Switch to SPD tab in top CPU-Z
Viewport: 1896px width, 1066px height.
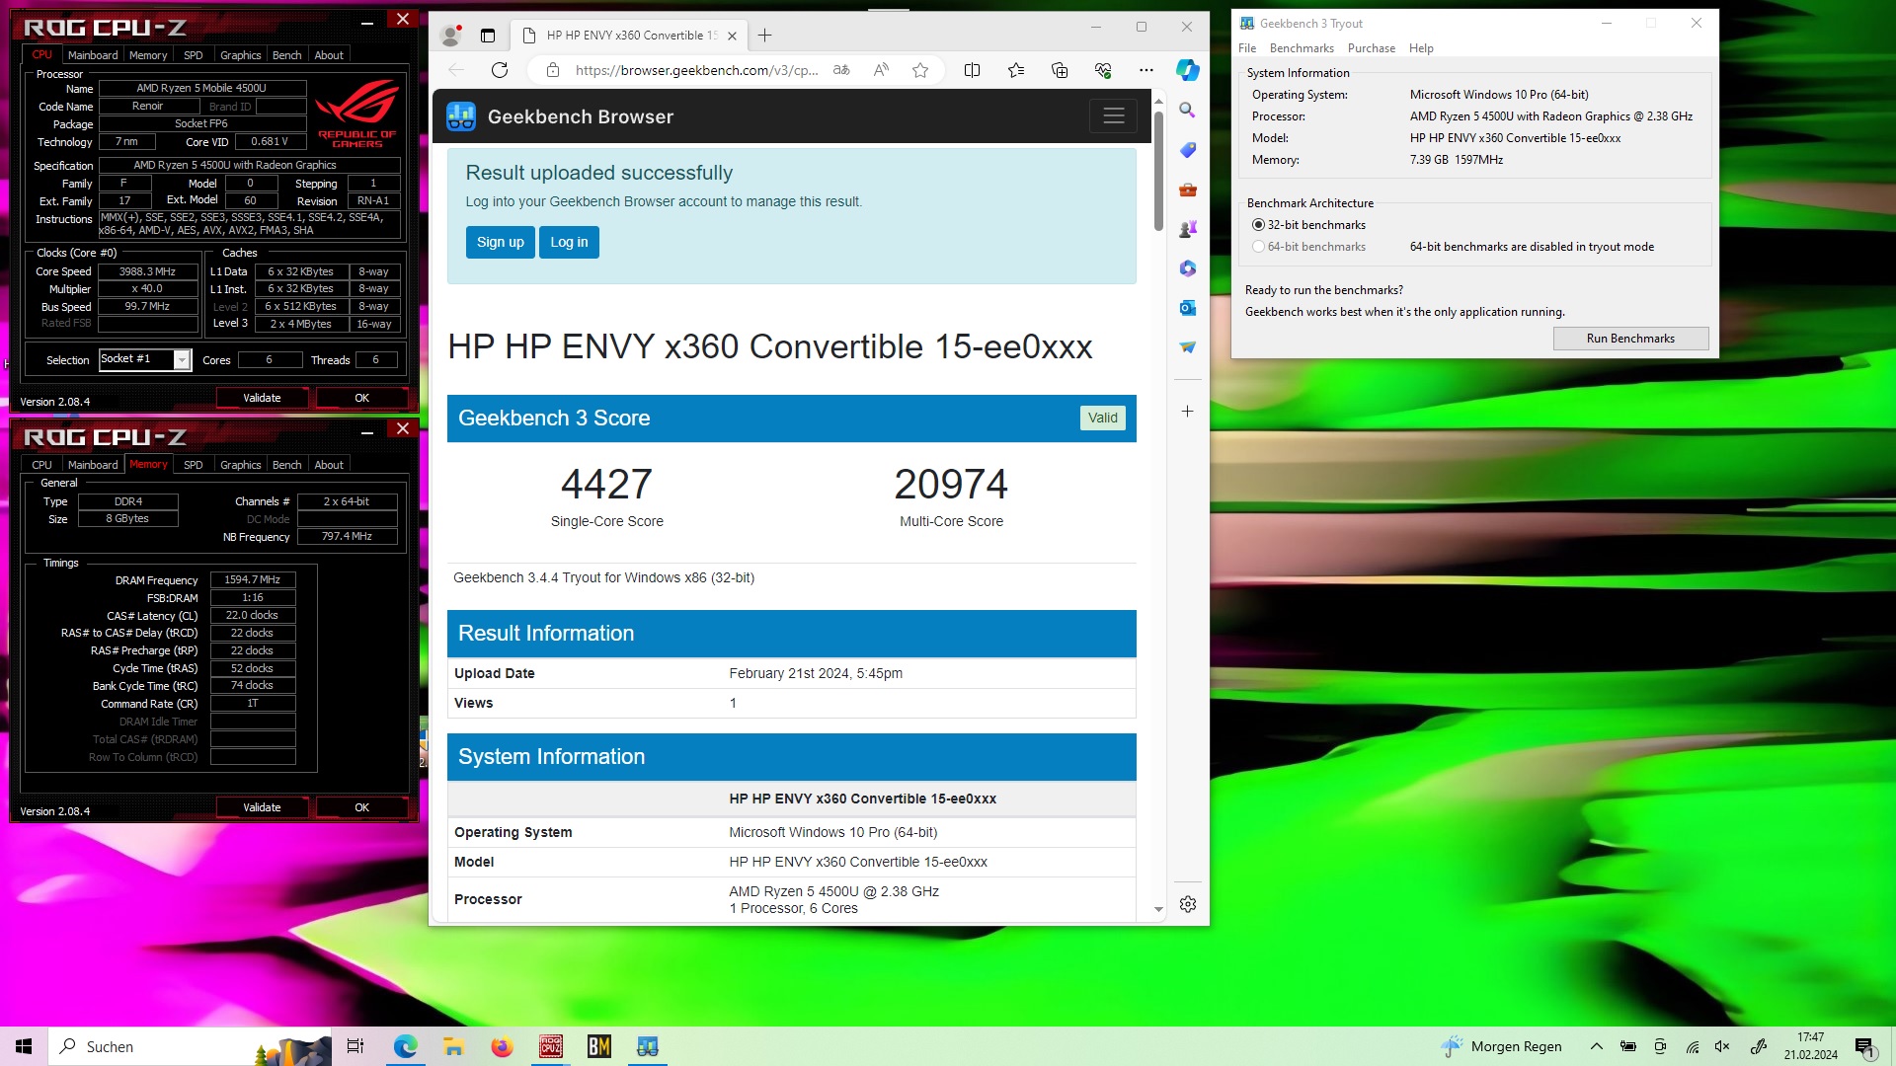pyautogui.click(x=194, y=55)
